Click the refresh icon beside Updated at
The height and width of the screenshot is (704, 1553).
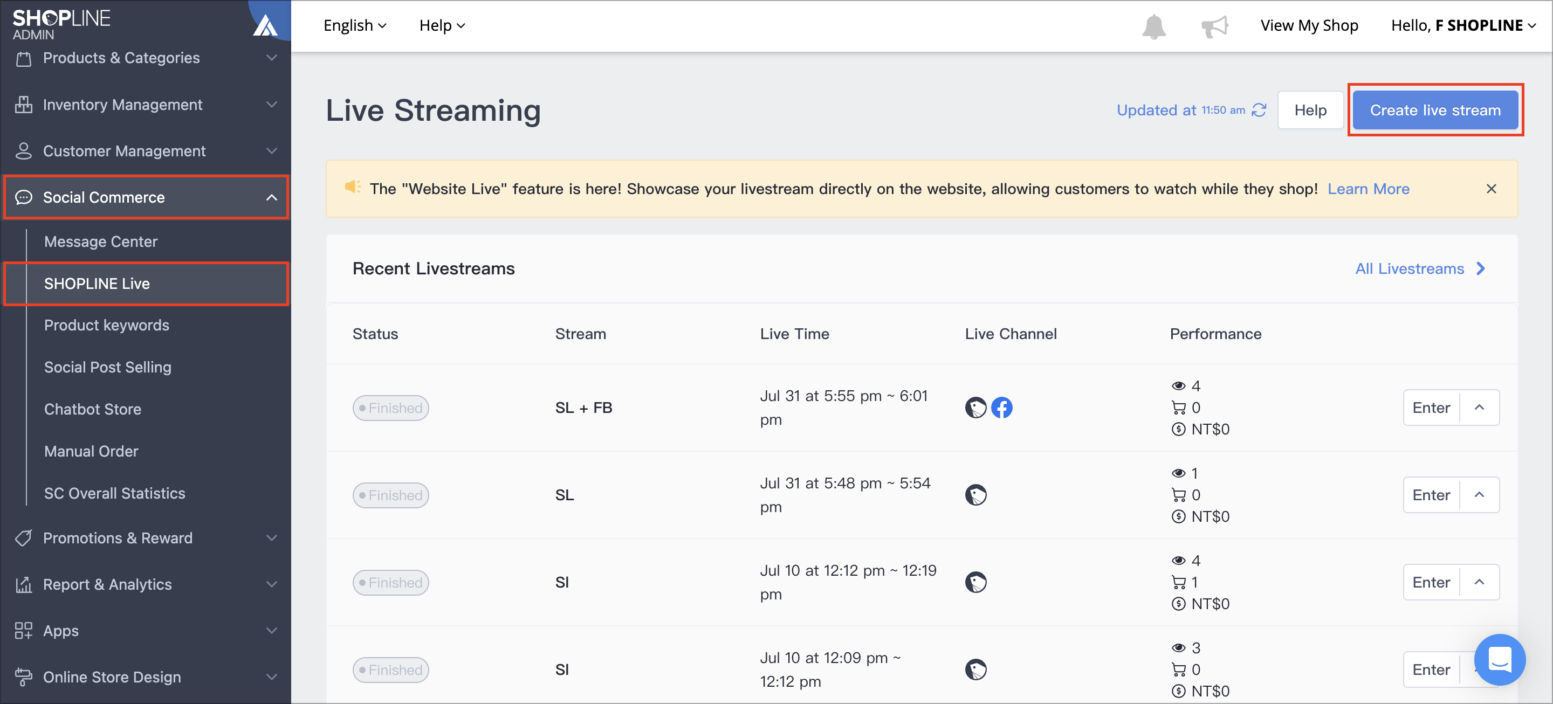click(x=1259, y=111)
